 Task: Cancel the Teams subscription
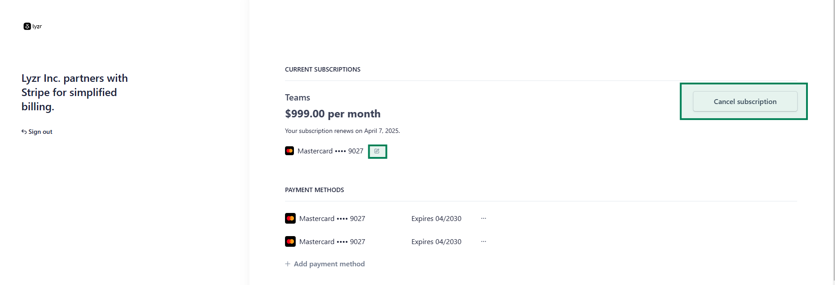[x=745, y=101]
